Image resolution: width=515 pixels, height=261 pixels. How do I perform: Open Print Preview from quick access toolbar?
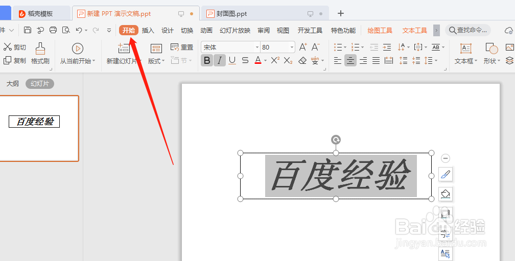(66, 30)
